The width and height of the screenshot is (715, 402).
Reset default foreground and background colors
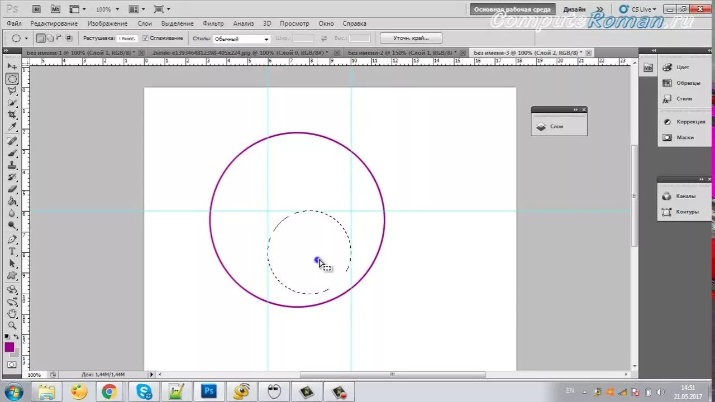(7, 337)
